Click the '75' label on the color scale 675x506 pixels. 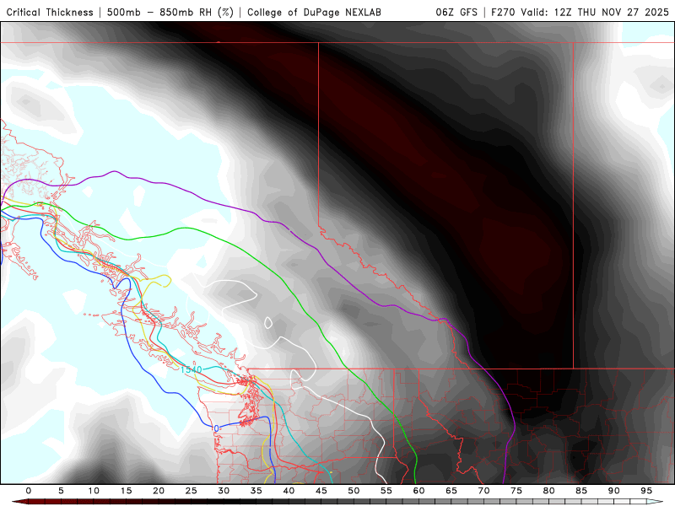point(516,491)
